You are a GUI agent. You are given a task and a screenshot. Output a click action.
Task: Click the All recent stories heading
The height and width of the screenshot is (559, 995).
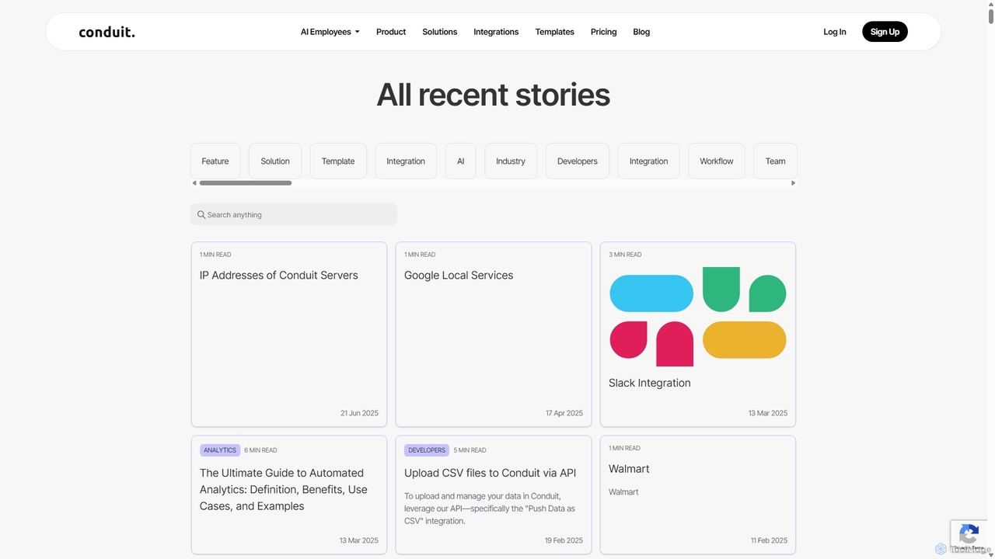tap(494, 95)
